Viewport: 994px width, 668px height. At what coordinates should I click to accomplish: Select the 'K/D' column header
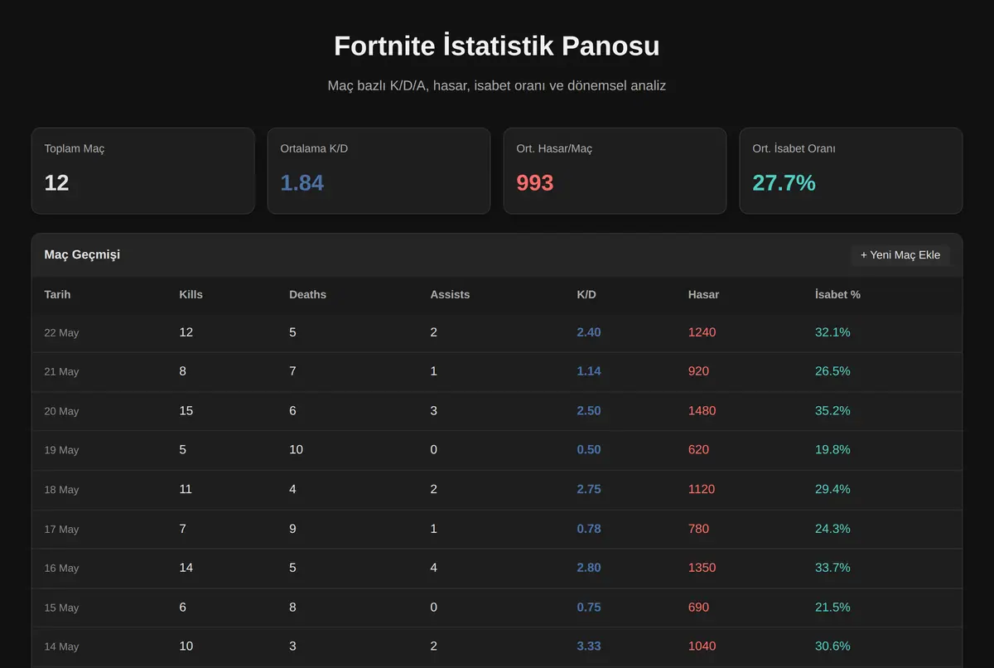point(586,294)
